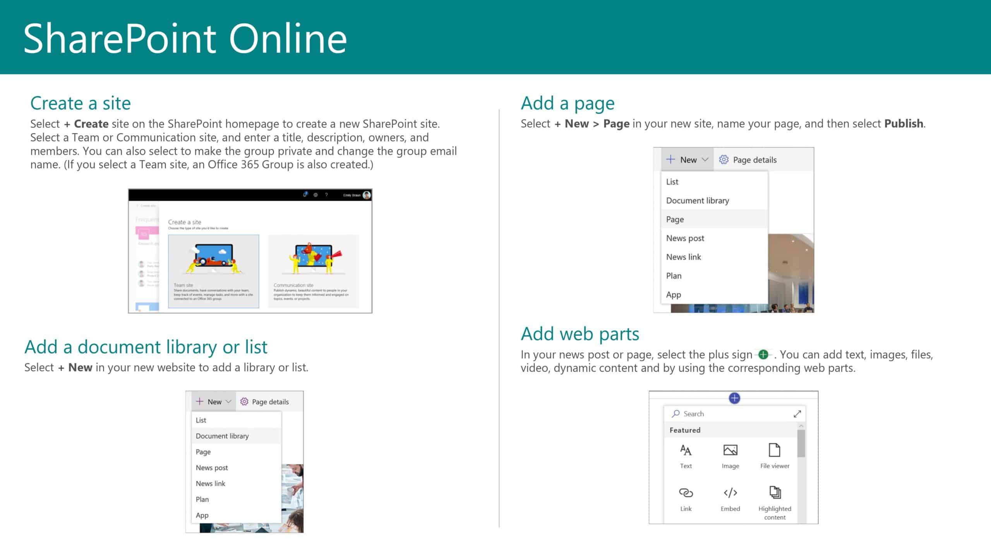Click the web part picker scrollbar thumb

coord(801,443)
